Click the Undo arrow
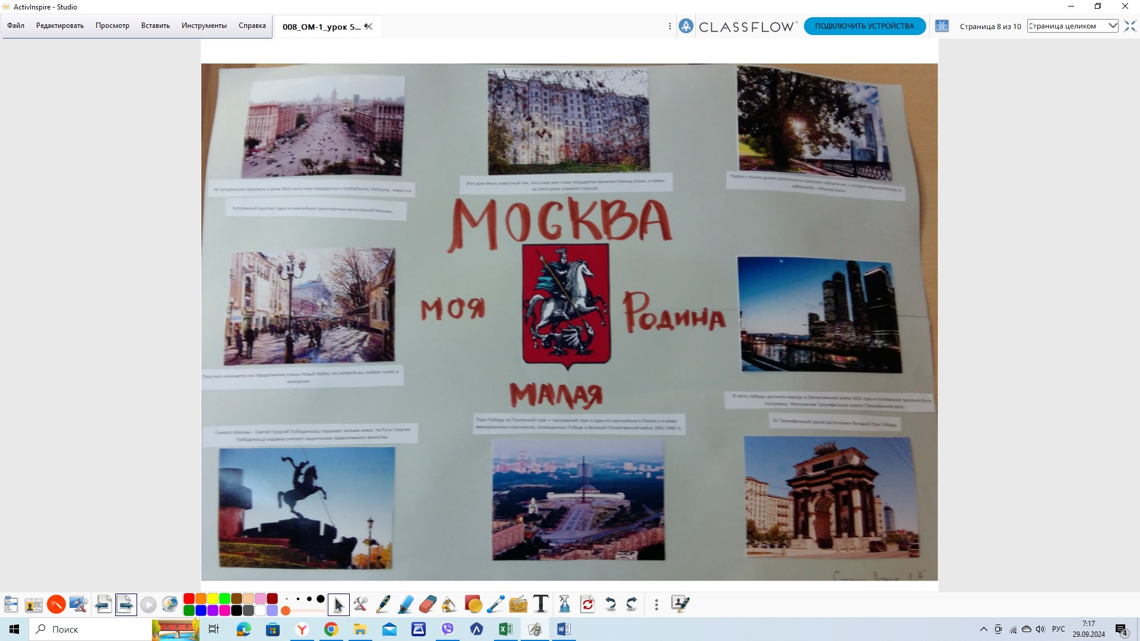The image size is (1140, 641). pyautogui.click(x=610, y=605)
